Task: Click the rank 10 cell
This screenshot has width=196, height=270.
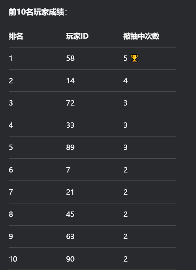Action: [x=13, y=259]
